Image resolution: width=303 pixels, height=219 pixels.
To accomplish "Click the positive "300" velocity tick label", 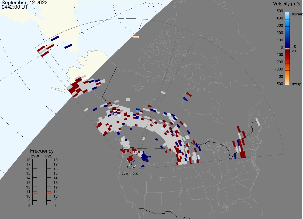I will pos(280,26).
